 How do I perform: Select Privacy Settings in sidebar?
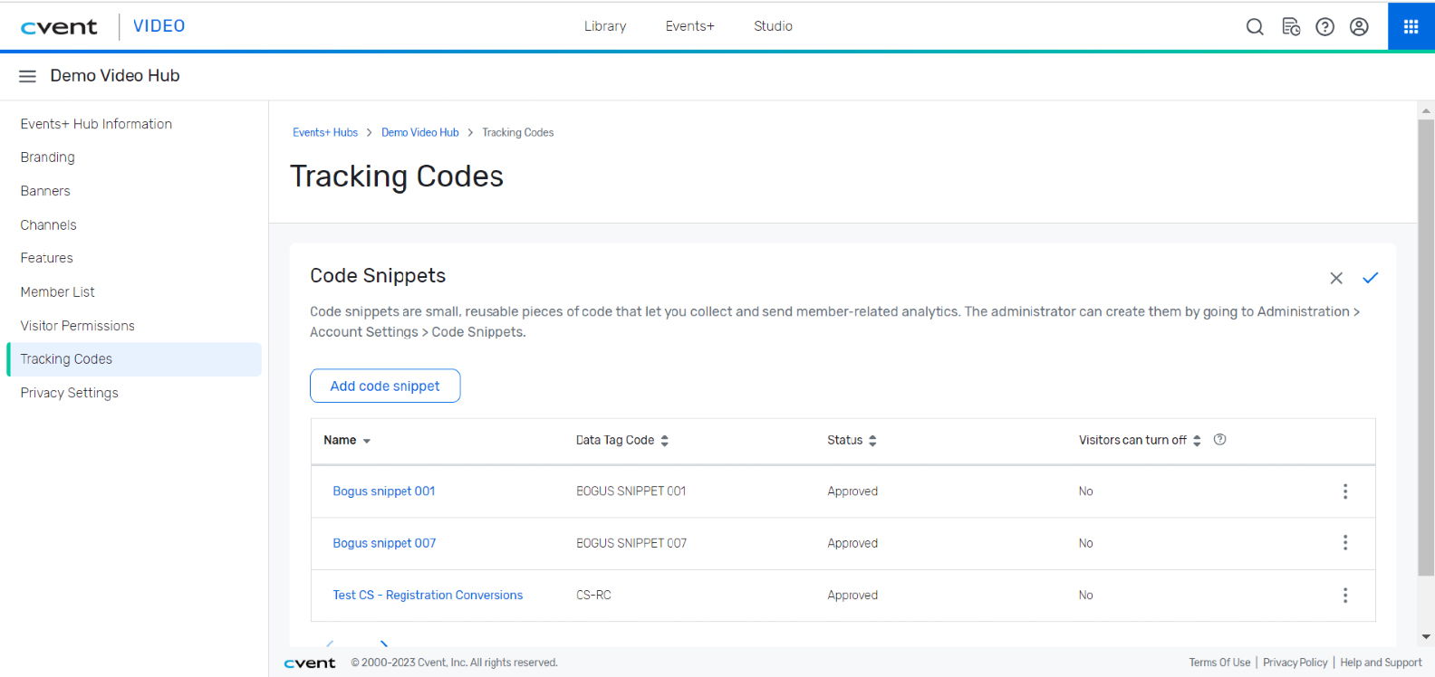click(70, 393)
